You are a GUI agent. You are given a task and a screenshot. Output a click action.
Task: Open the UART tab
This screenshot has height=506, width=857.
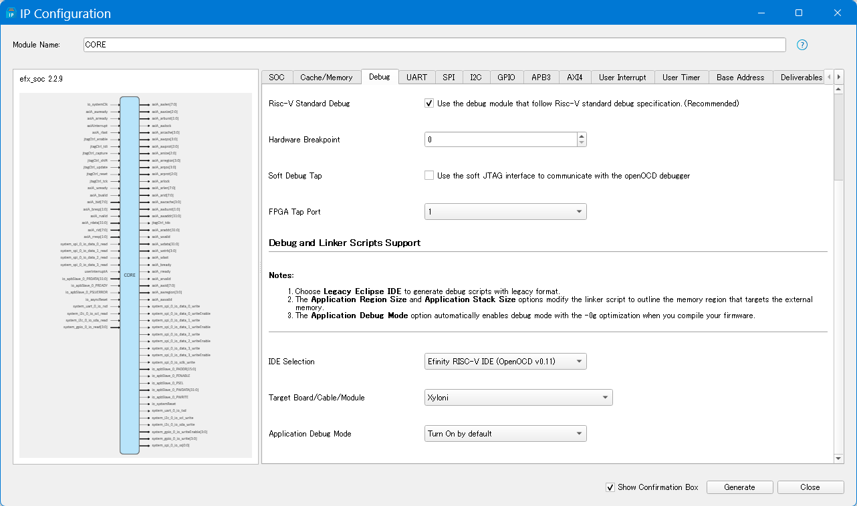pyautogui.click(x=416, y=78)
